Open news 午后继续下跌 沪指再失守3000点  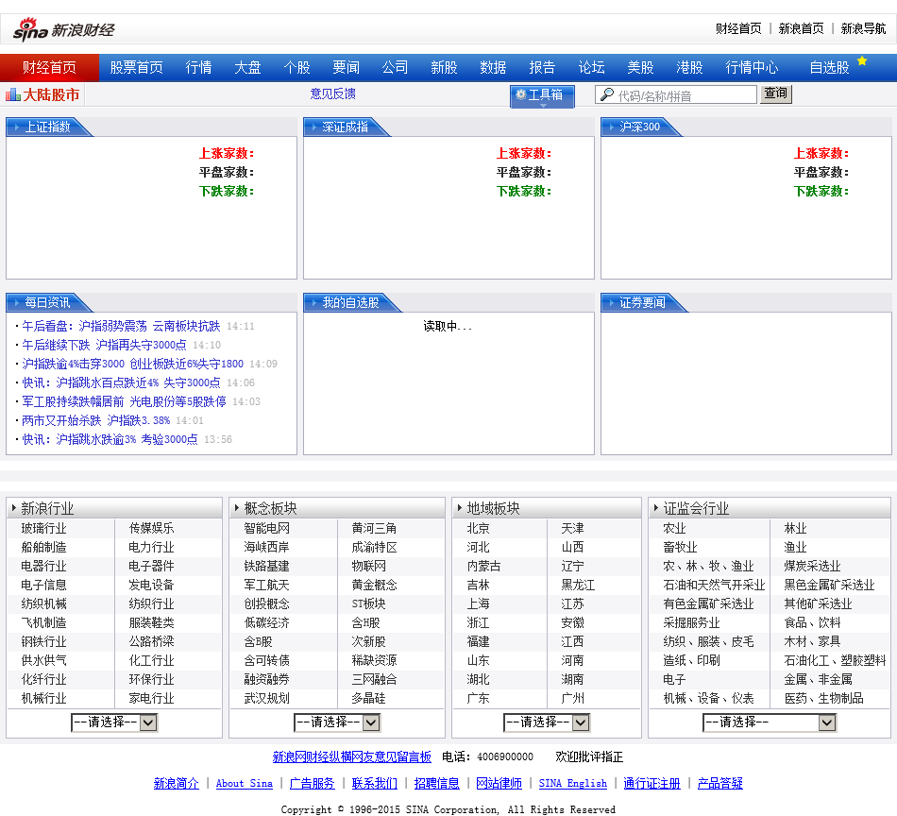104,345
